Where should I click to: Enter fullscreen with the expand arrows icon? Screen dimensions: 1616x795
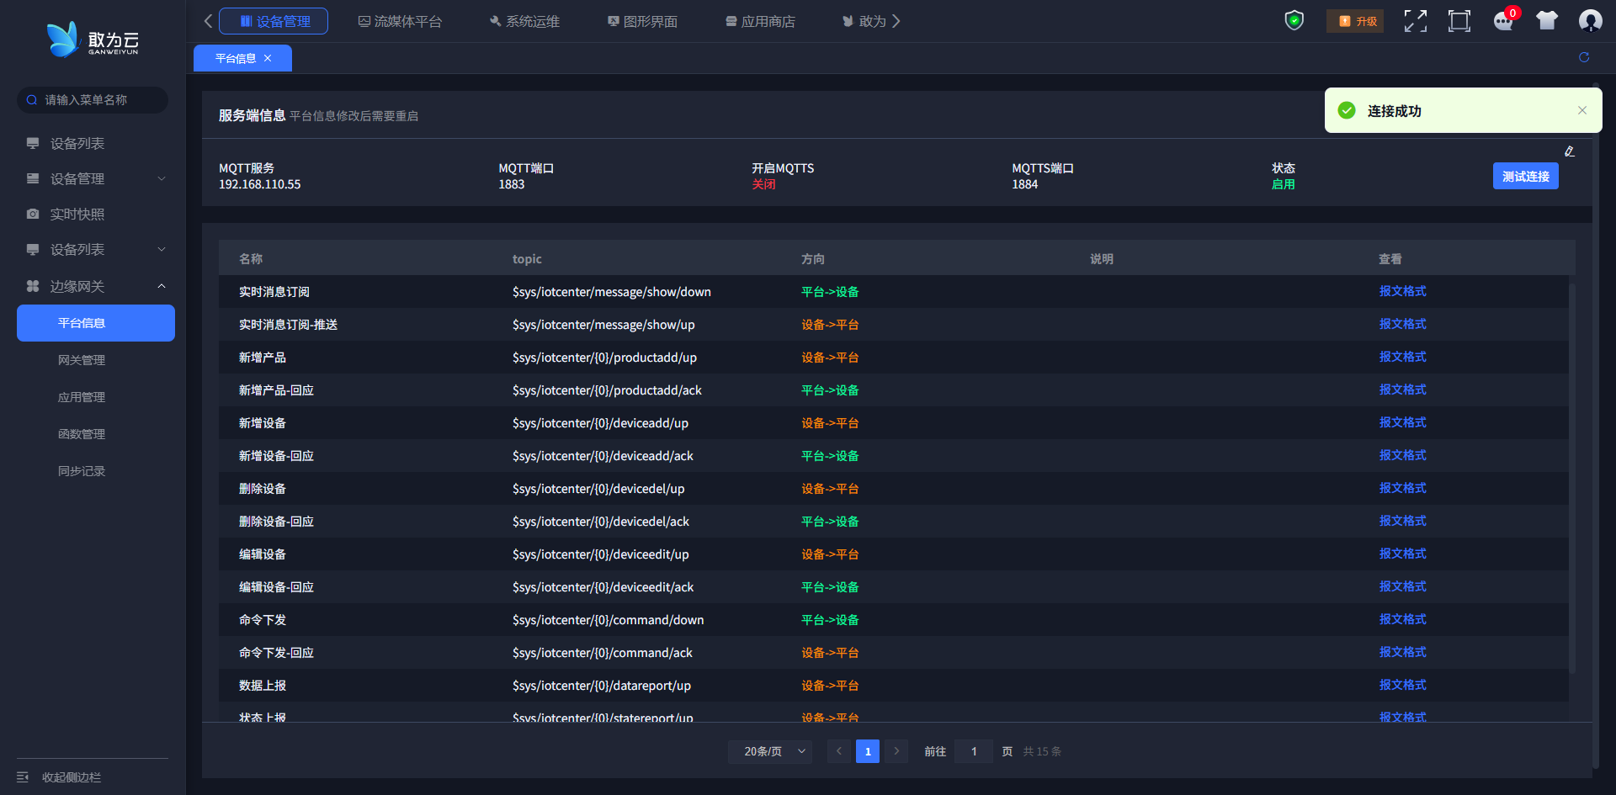click(x=1416, y=21)
